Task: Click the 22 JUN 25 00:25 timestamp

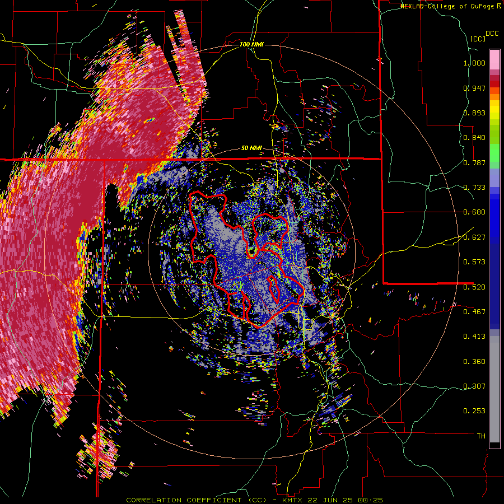Action: click(x=345, y=500)
